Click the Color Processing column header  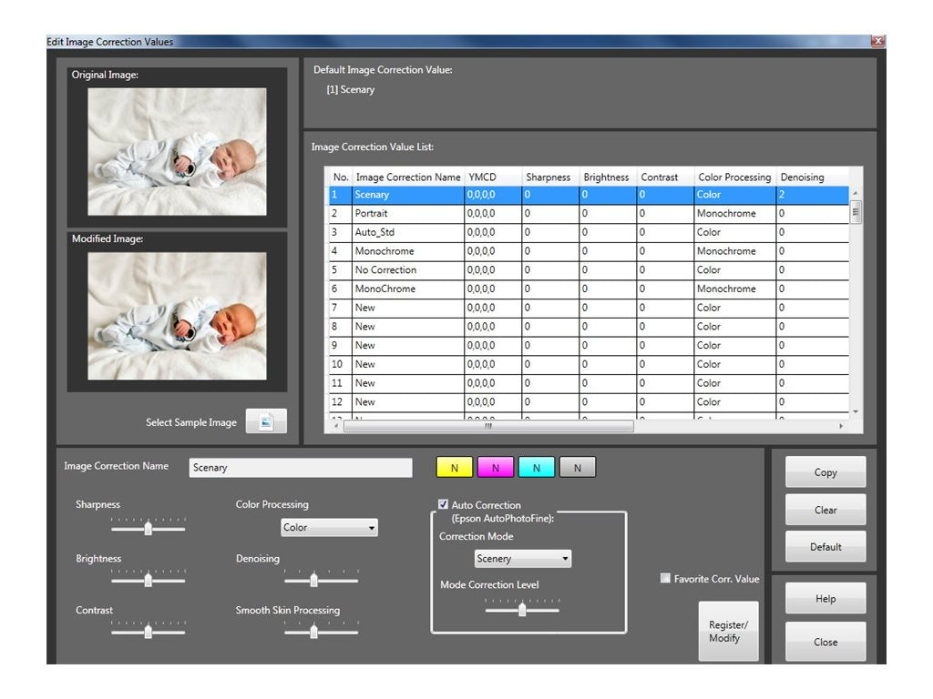[734, 177]
